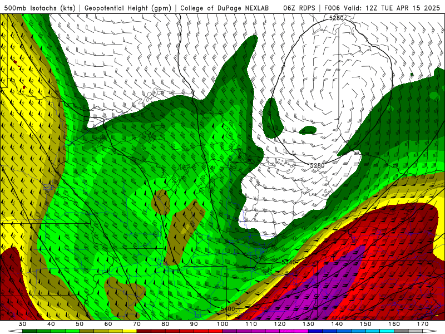Click the 170 value on the color scale

[x=423, y=324]
